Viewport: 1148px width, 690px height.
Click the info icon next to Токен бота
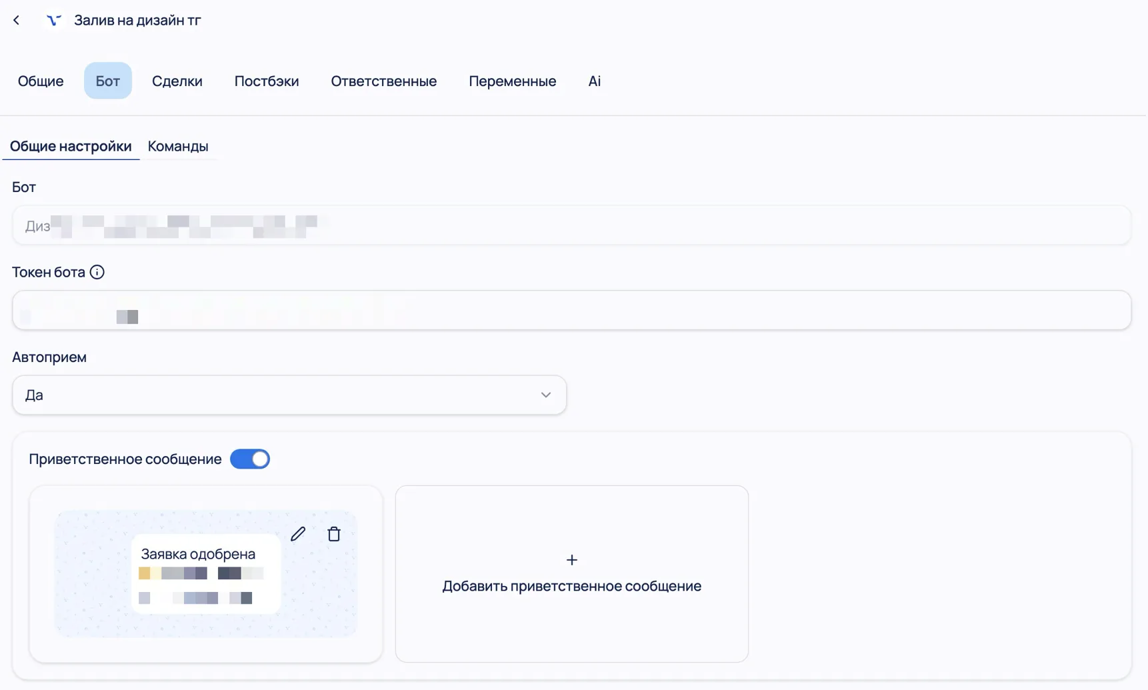pyautogui.click(x=97, y=272)
